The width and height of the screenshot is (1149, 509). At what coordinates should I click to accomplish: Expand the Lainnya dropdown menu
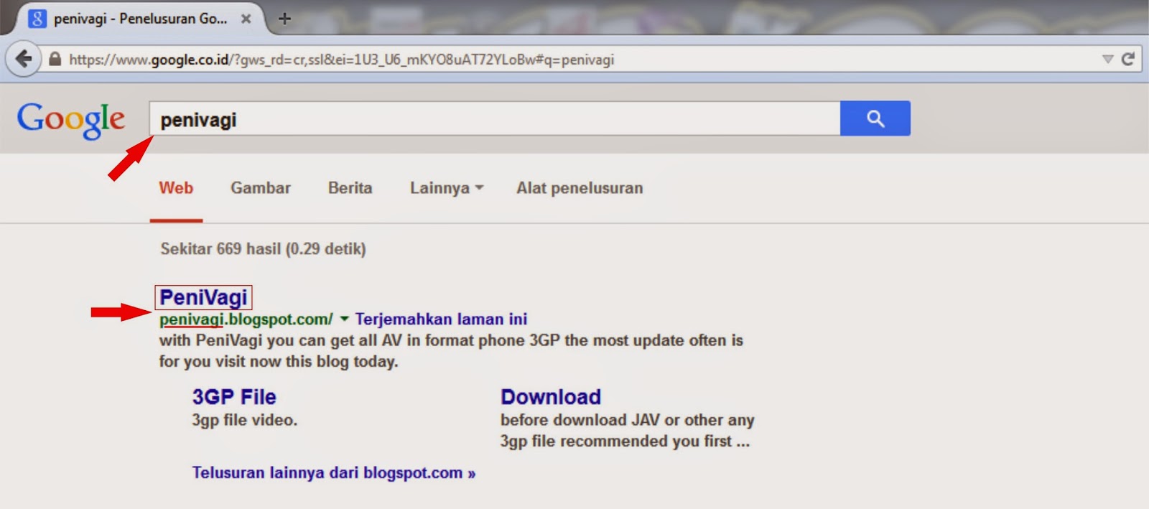447,188
